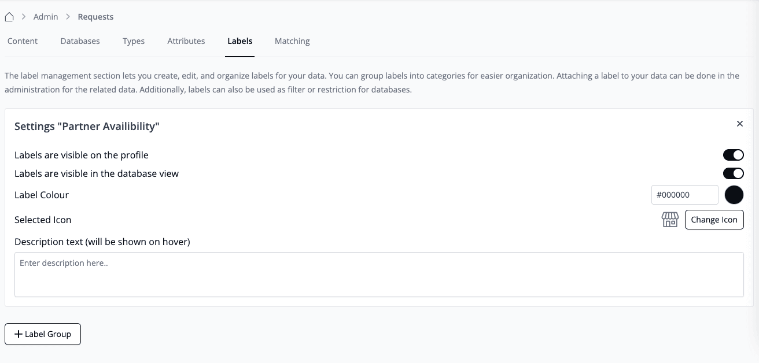Click the #000000 hex colour field
Viewport: 759px width, 363px height.
pos(684,195)
